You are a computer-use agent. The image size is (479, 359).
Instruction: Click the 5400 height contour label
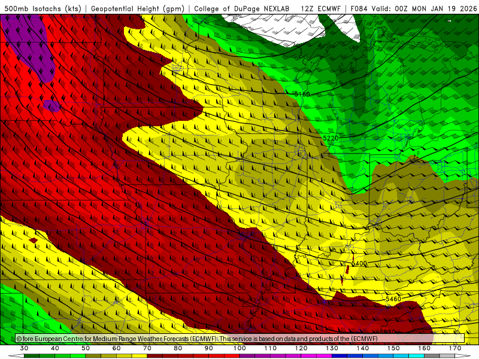coord(359,263)
